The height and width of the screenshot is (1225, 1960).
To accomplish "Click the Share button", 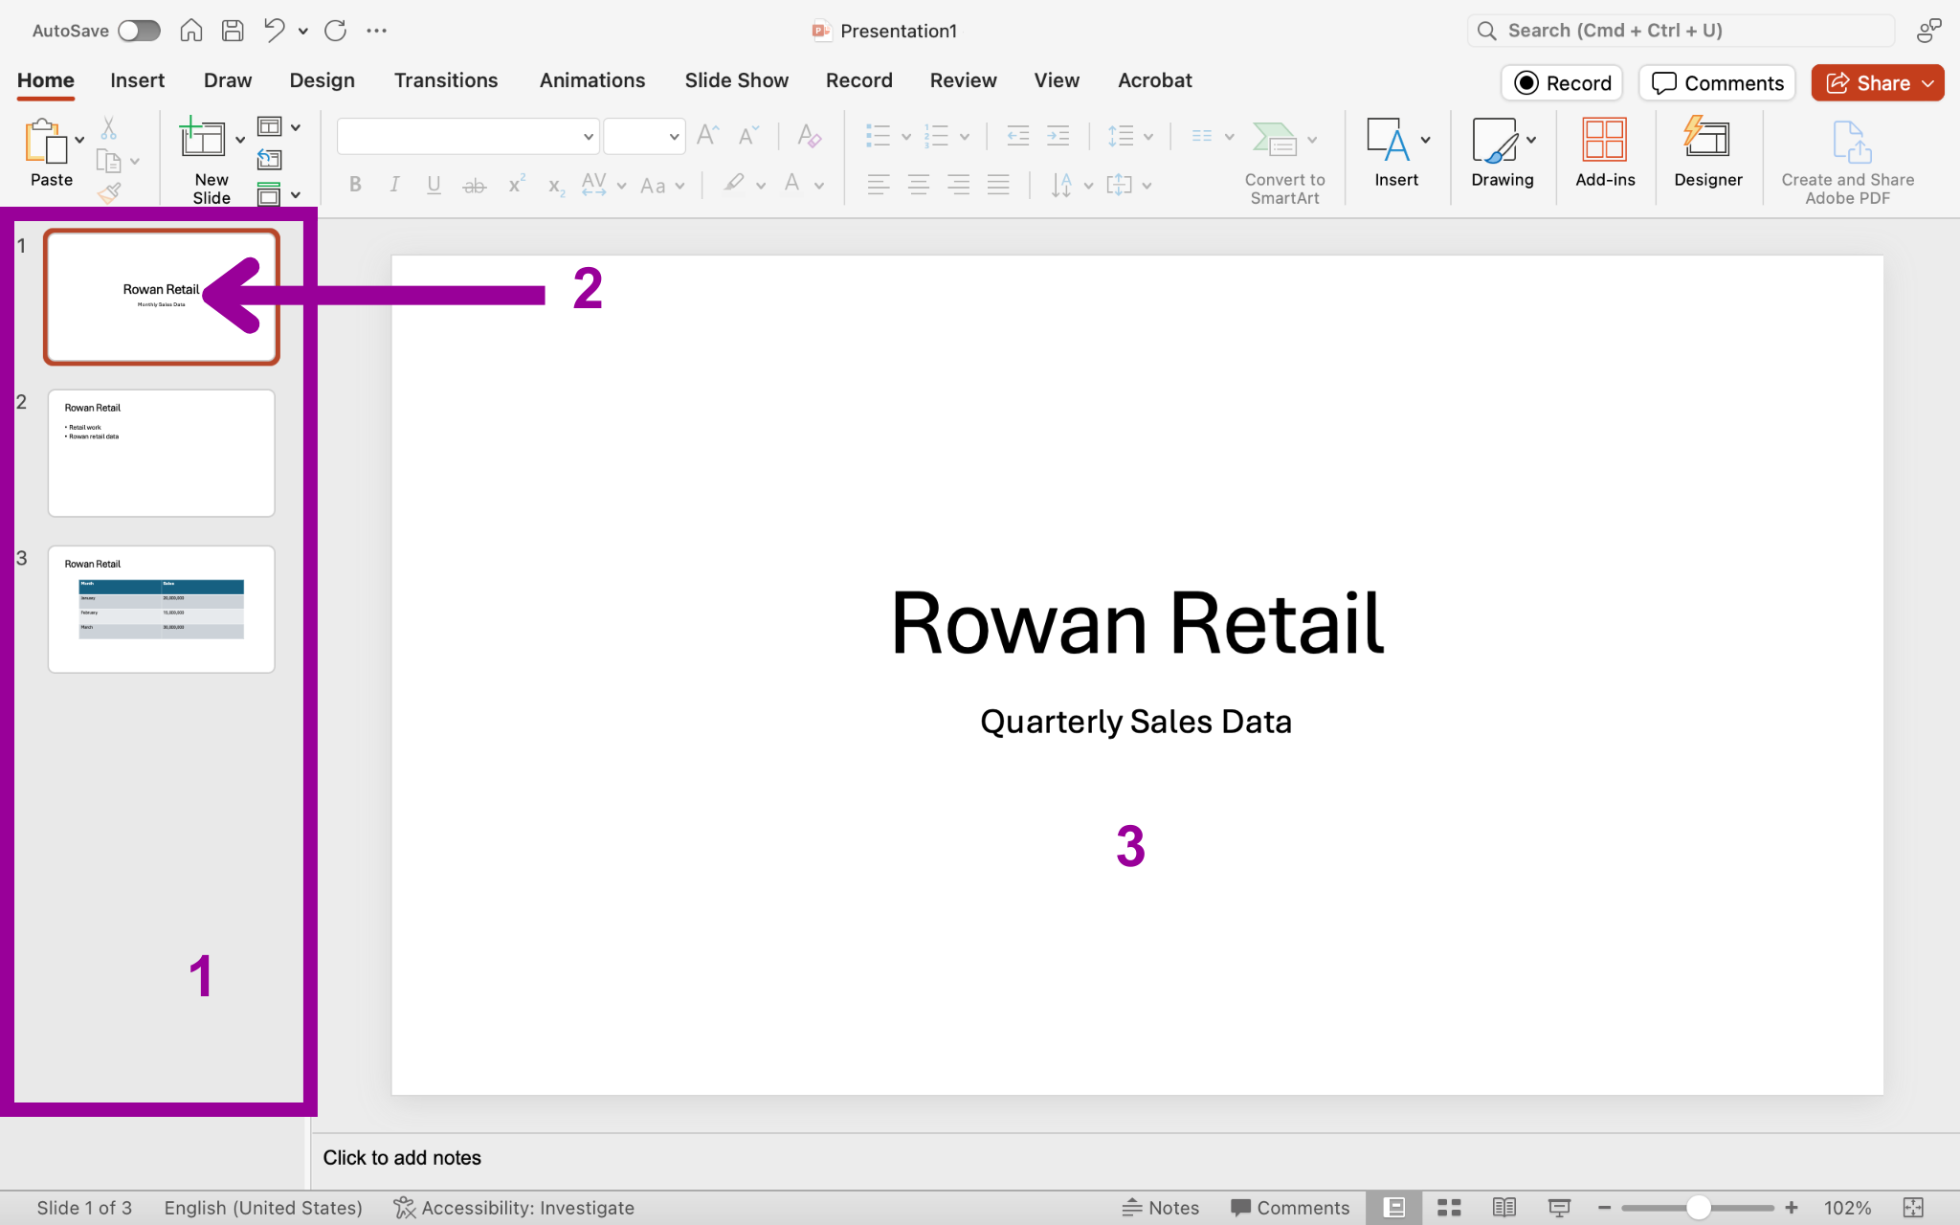I will click(x=1878, y=83).
